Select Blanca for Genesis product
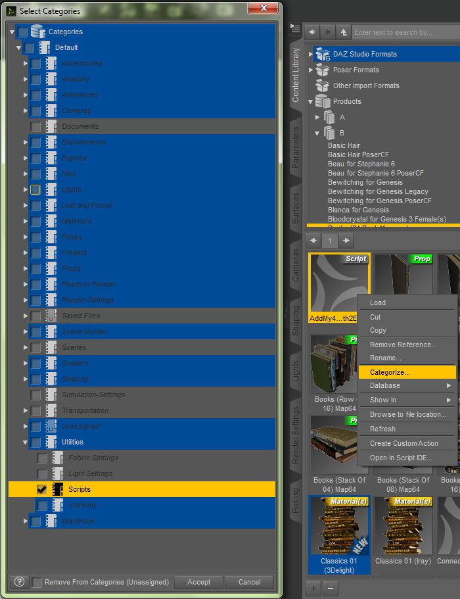The image size is (460, 599). 358,210
